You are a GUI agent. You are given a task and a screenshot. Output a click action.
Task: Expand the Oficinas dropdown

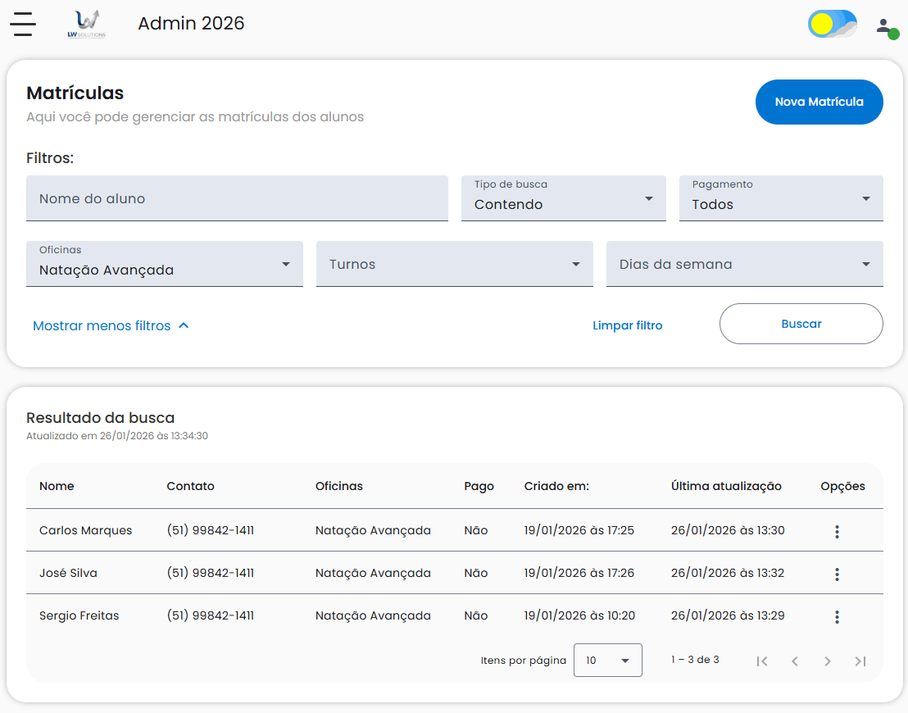point(164,264)
